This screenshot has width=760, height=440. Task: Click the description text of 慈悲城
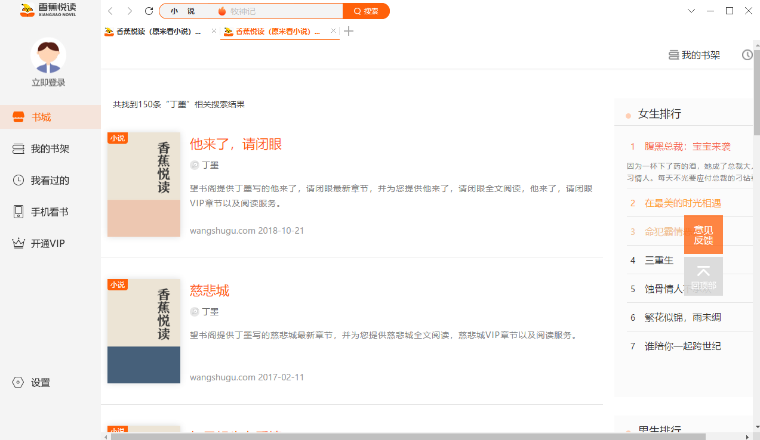[x=384, y=335]
